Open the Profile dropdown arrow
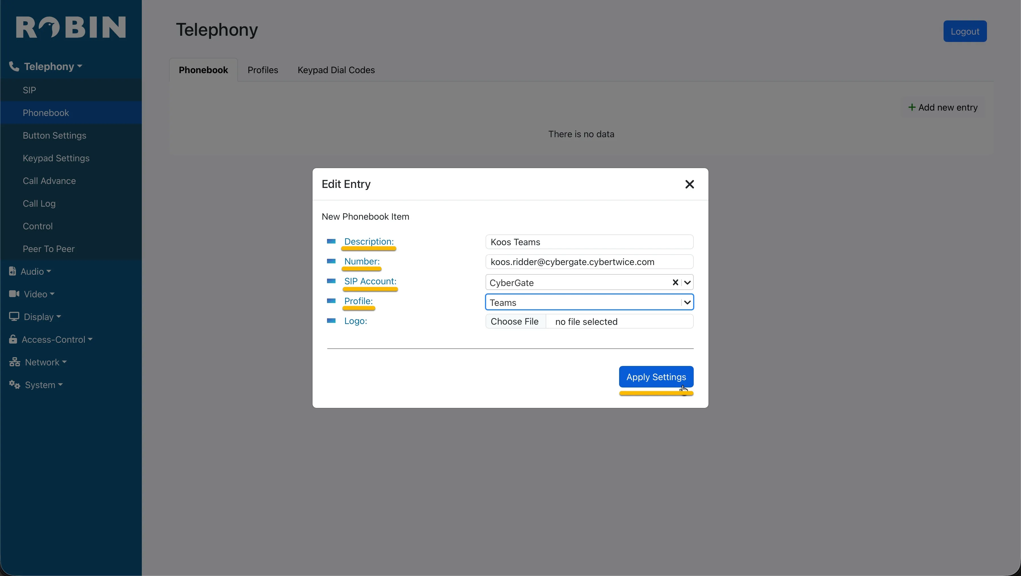The width and height of the screenshot is (1021, 576). (687, 302)
